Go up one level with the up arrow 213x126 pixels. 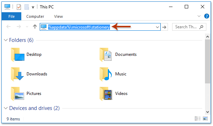[x=35, y=27]
